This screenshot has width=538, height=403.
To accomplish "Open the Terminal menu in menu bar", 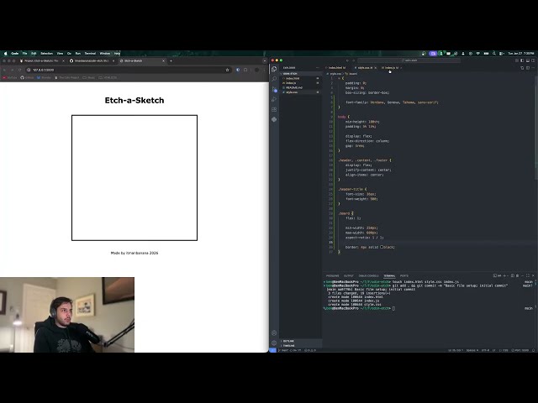I will tap(90, 54).
